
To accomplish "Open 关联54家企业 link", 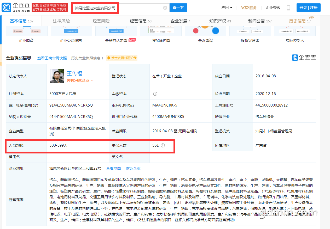I will [79, 81].
